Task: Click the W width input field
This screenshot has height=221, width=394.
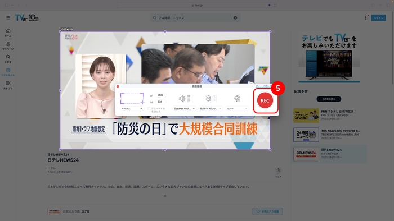Action: point(160,95)
